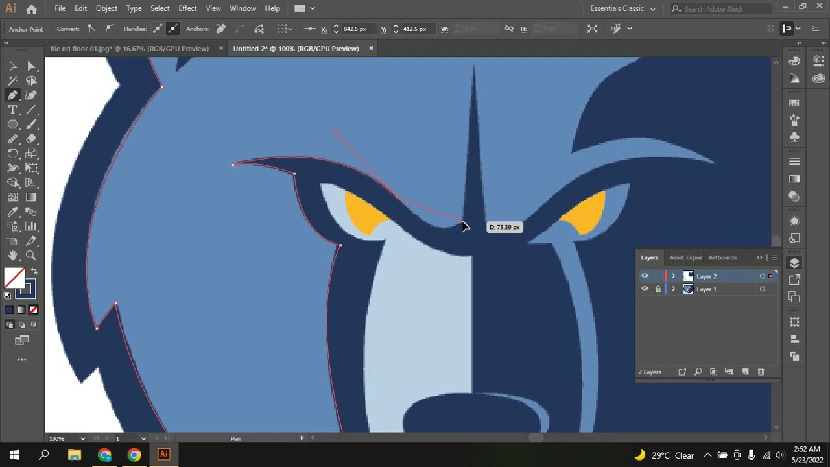The width and height of the screenshot is (830, 467).
Task: Open Edit Toolbar three dots
Action: pos(21,359)
